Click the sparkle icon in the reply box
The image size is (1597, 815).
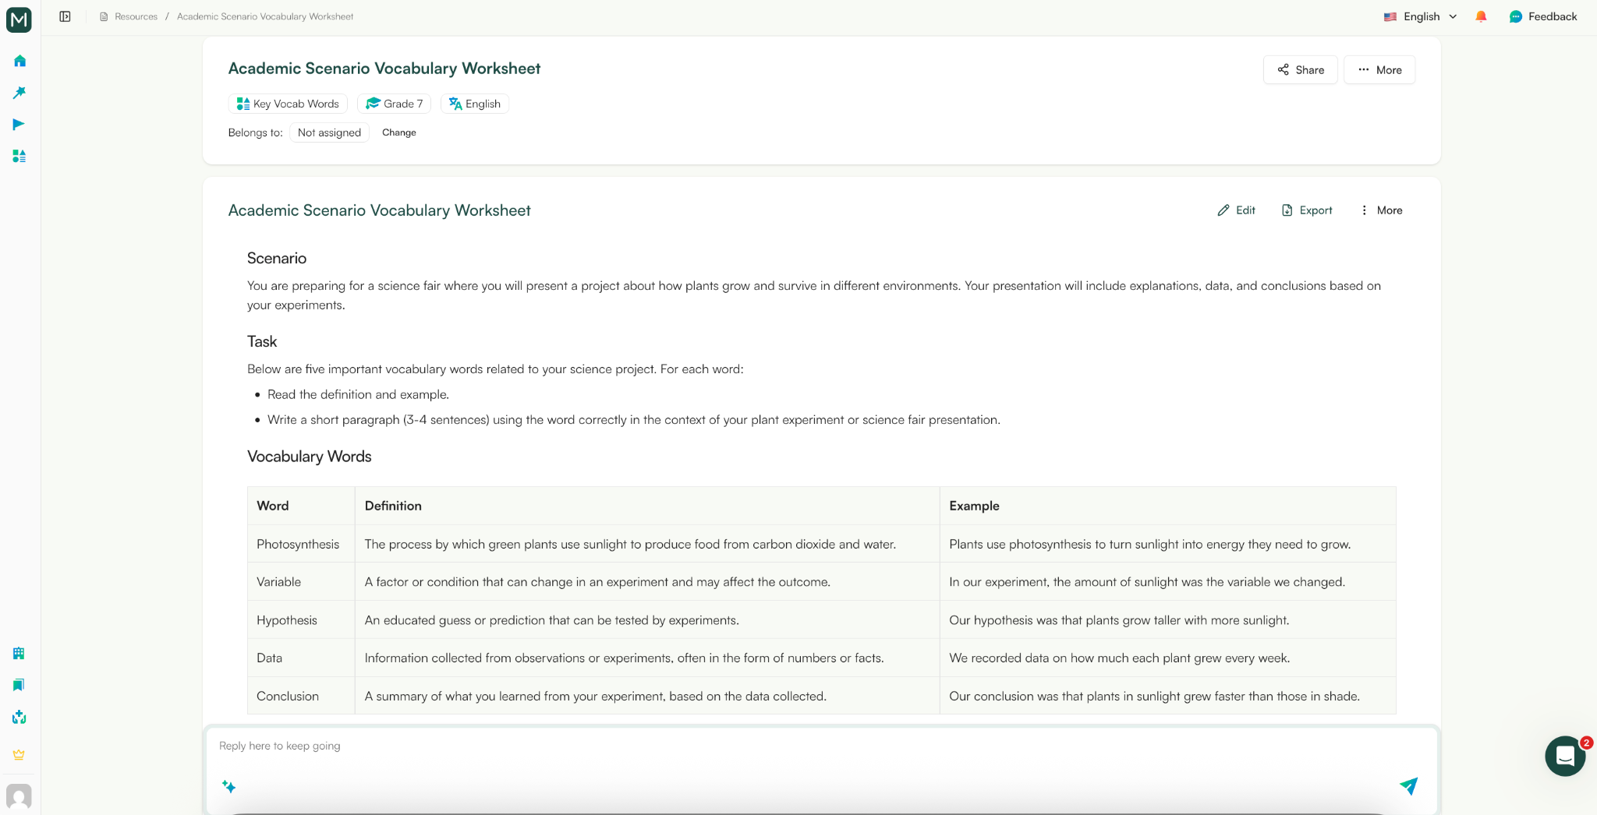(x=229, y=787)
